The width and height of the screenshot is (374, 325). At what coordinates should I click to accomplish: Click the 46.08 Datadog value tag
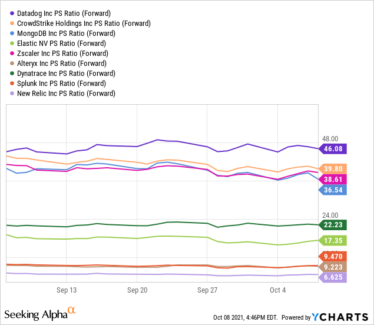[332, 148]
